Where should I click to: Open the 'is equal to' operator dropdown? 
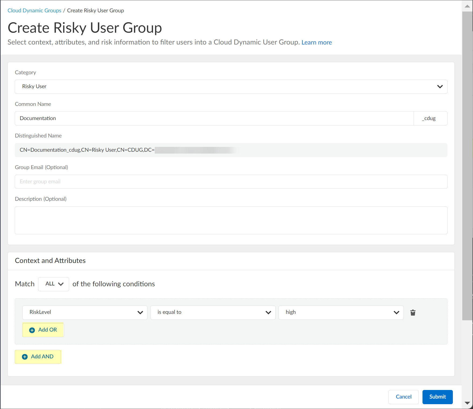click(213, 313)
